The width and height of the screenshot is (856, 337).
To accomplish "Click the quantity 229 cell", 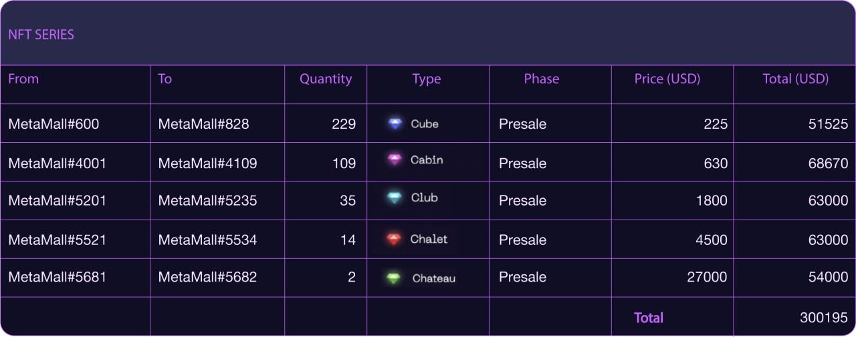I will (x=344, y=124).
